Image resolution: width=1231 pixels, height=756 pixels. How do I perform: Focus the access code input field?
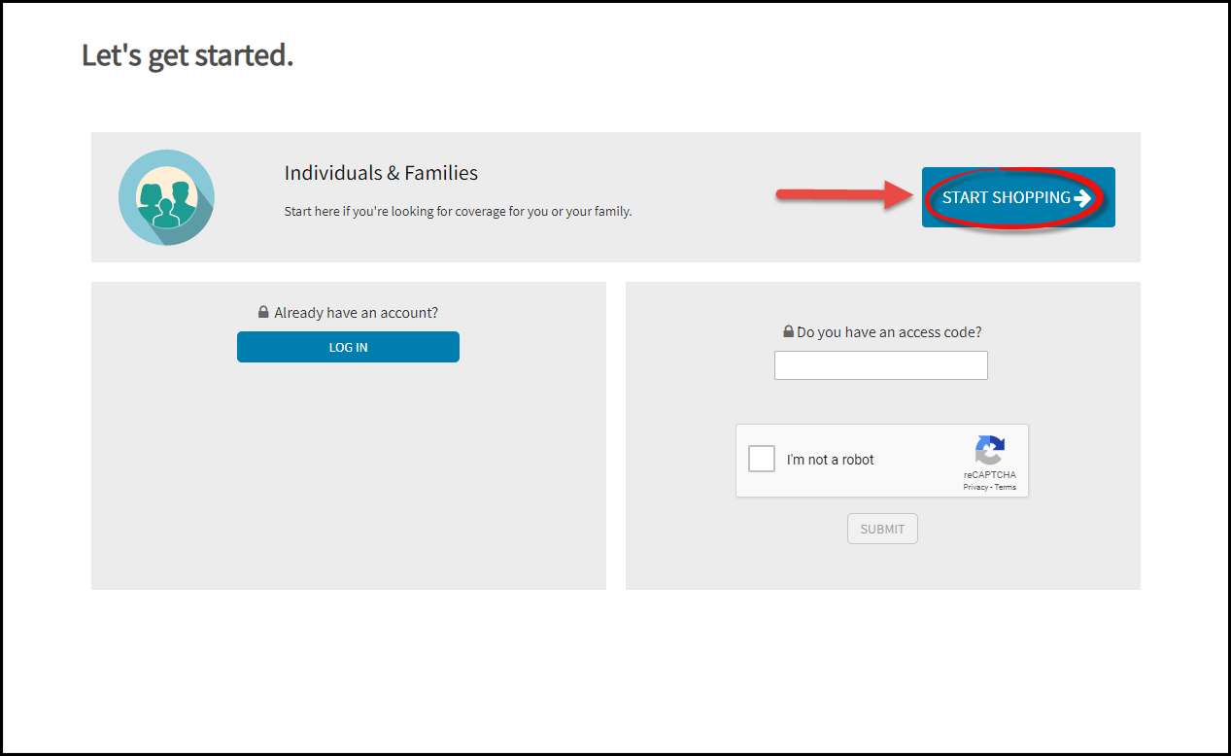point(881,365)
